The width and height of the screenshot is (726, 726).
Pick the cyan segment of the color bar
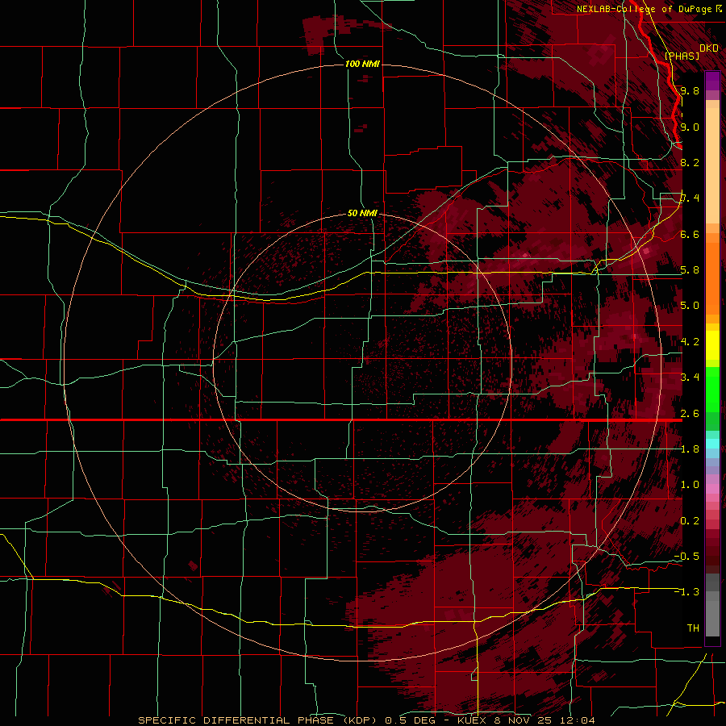[x=712, y=444]
